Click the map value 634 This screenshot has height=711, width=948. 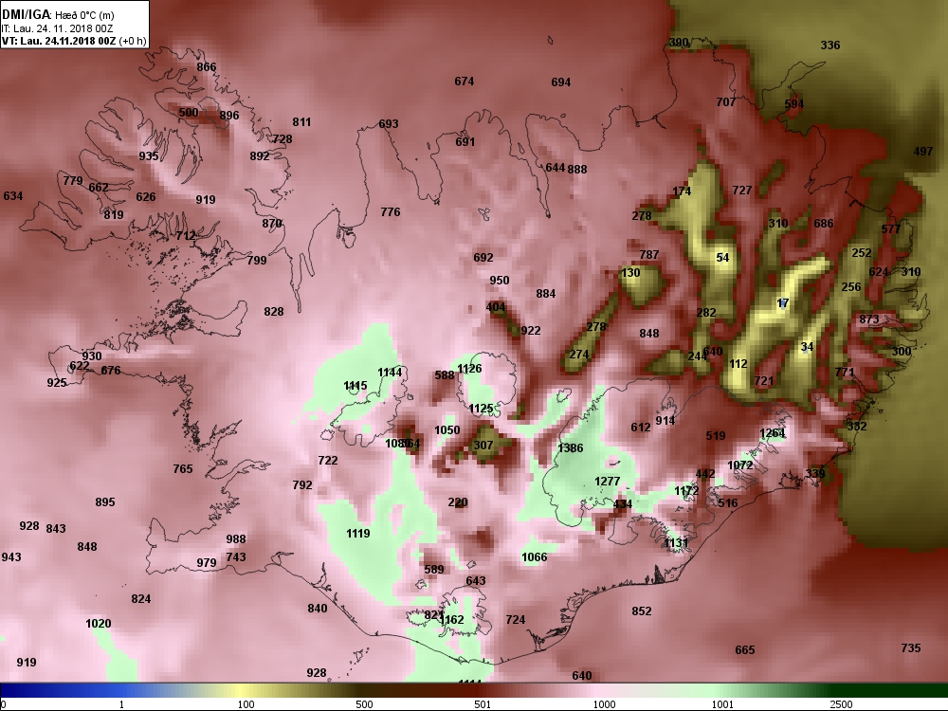click(x=12, y=196)
